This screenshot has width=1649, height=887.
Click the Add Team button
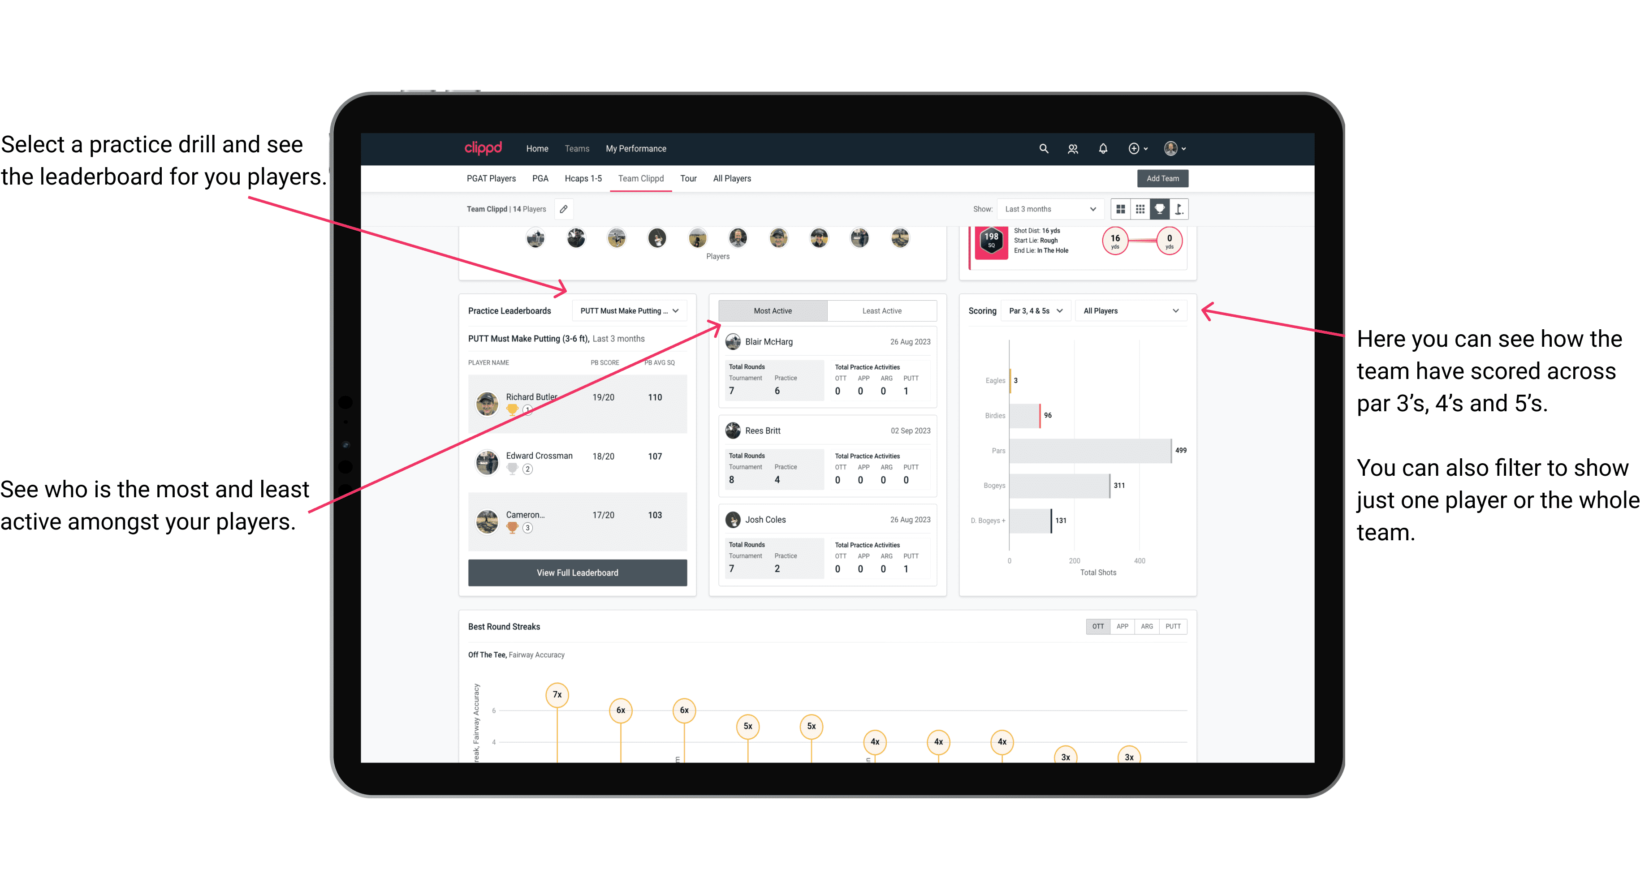pos(1162,178)
